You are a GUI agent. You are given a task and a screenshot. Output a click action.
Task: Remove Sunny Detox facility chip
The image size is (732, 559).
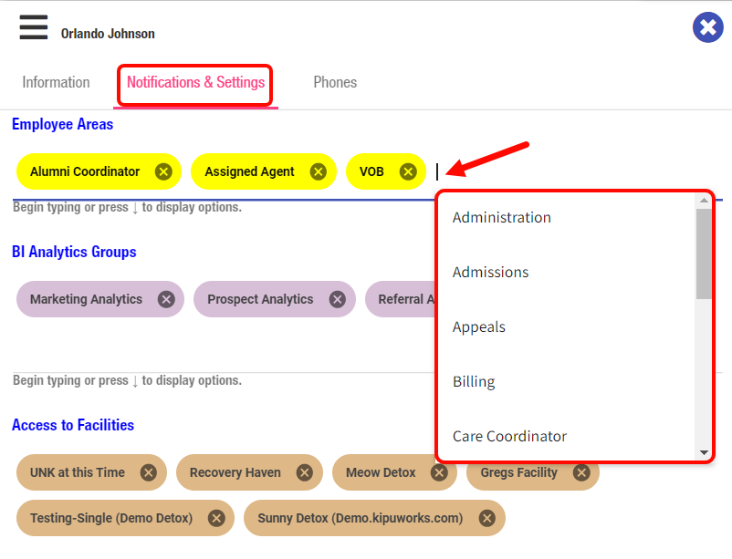[x=487, y=518]
